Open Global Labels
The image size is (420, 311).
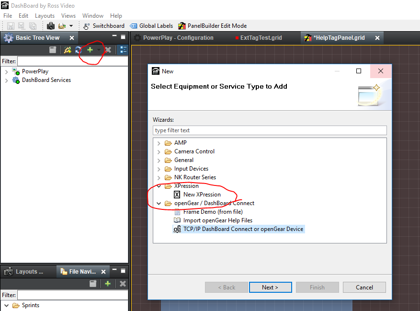pos(151,26)
